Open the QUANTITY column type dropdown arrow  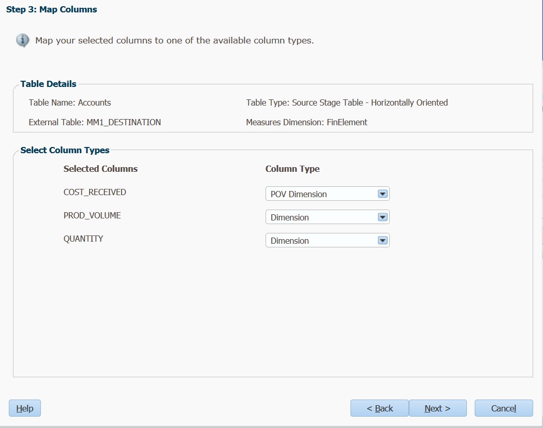[x=383, y=240]
